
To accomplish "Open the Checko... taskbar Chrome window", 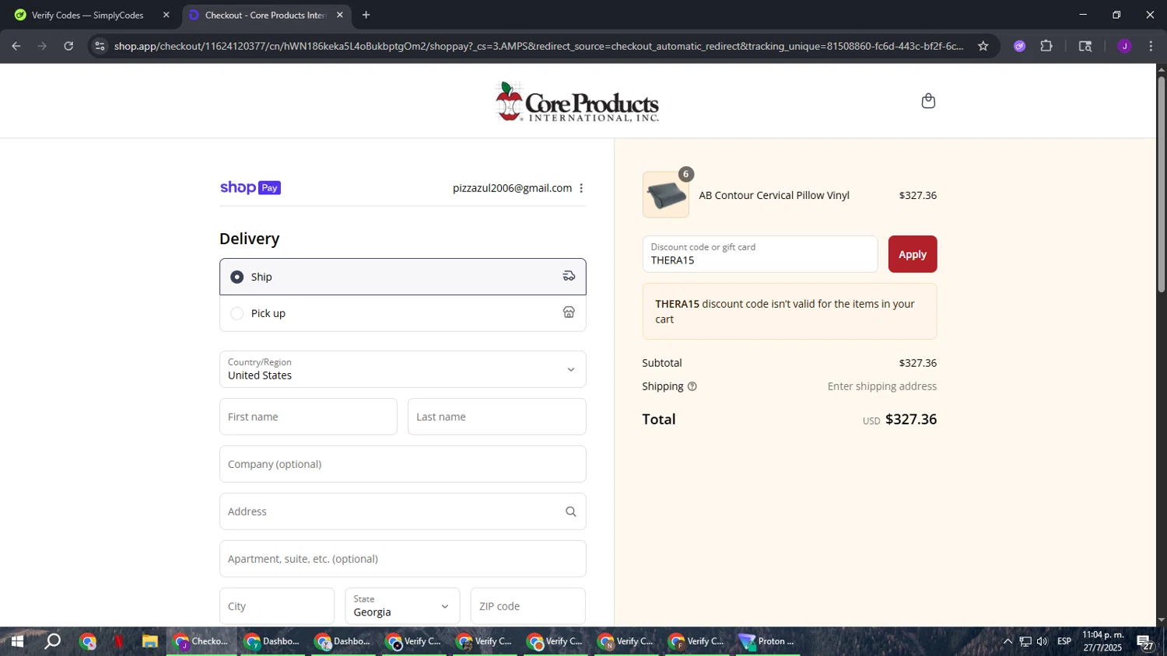I will (202, 641).
